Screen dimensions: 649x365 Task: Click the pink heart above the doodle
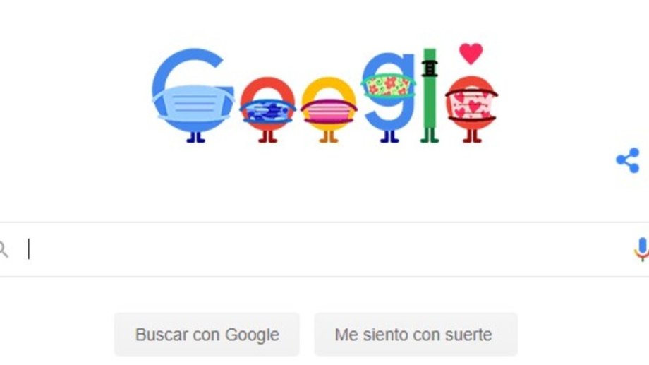pos(471,54)
